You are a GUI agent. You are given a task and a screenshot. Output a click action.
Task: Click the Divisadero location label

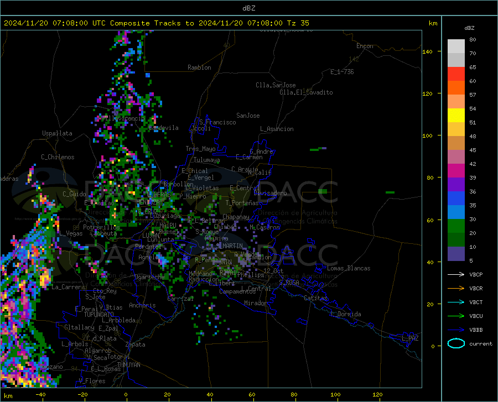pos(270,193)
